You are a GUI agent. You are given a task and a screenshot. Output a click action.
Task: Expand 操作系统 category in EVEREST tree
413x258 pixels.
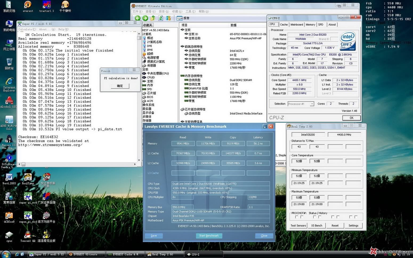pyautogui.click(x=148, y=105)
